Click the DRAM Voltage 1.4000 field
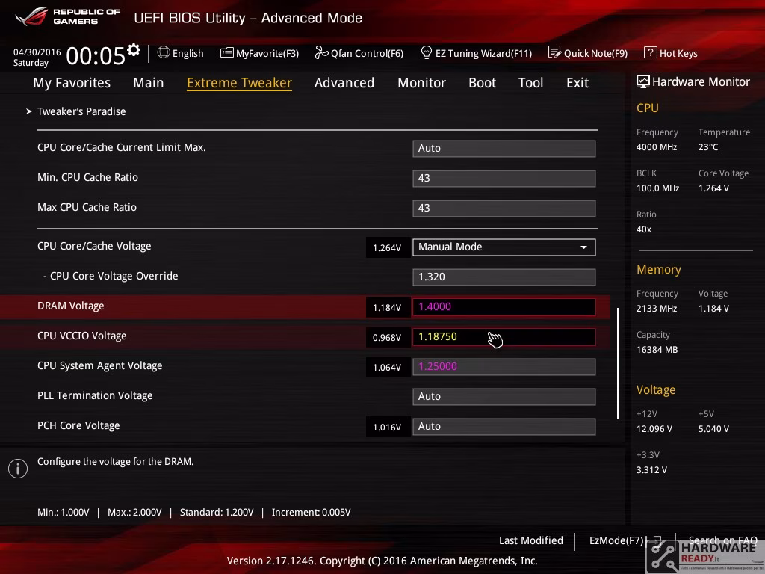The image size is (765, 574). 504,307
